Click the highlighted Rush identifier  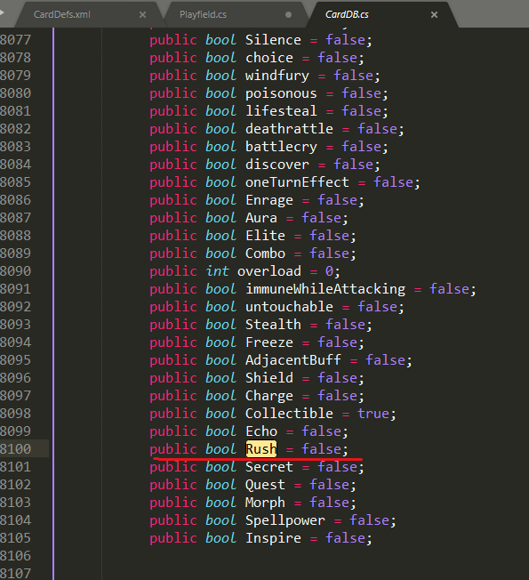coord(261,449)
